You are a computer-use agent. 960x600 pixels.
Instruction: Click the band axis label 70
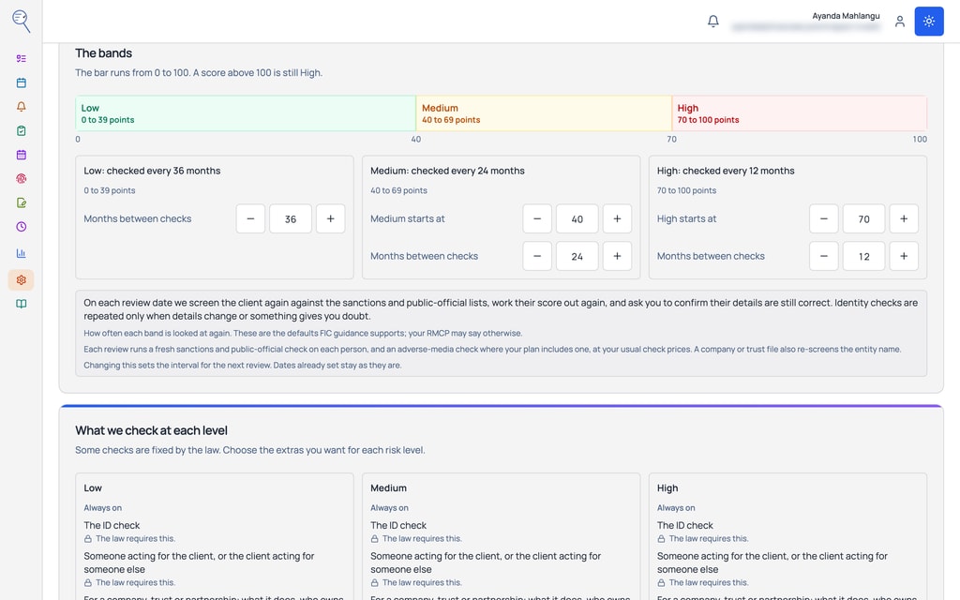pos(671,140)
